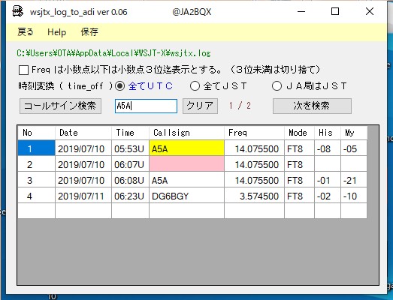The image size is (393, 300).
Task: Focus the callsign search field containing A5A
Action: (x=146, y=106)
